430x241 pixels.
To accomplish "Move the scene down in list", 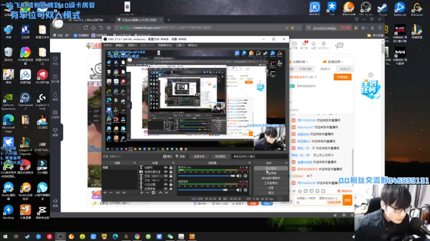I will tap(124, 193).
